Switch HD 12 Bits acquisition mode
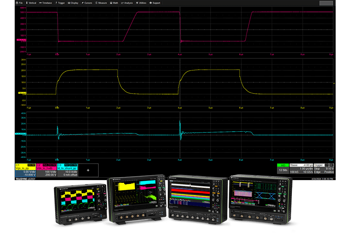Image resolution: width=350 pixels, height=234 pixels. [x=283, y=167]
